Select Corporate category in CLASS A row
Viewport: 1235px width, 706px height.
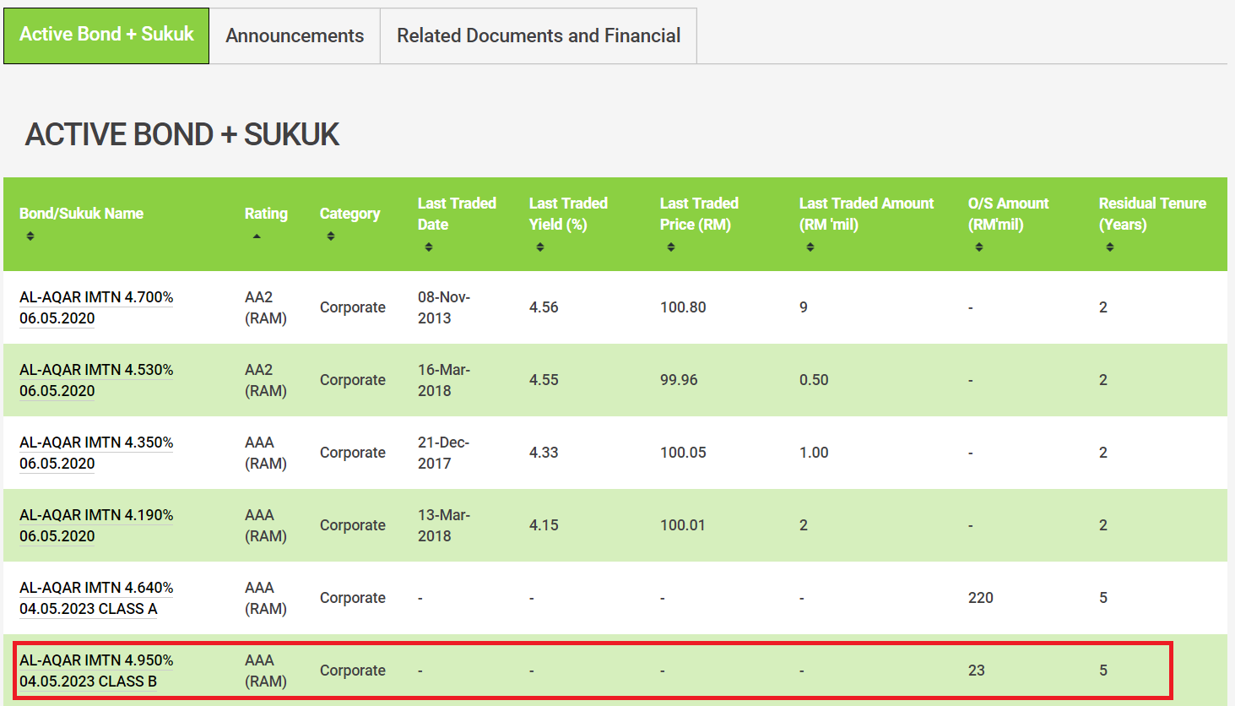tap(353, 598)
